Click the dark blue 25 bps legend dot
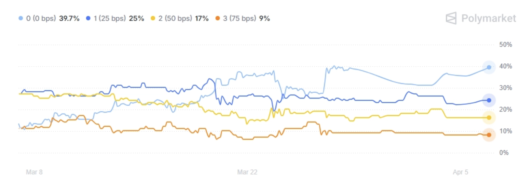 (x=88, y=18)
